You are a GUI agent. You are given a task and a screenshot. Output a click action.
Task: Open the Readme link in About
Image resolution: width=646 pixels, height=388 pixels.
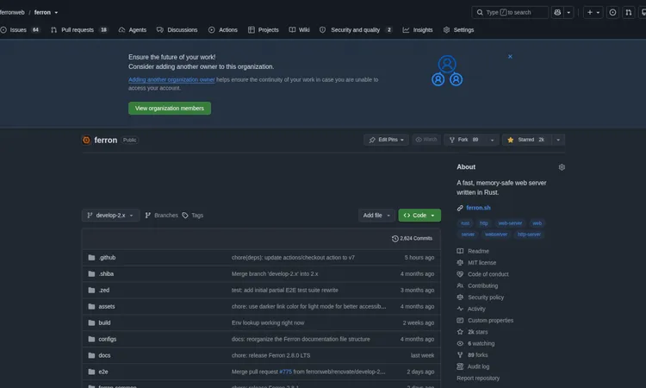473,251
